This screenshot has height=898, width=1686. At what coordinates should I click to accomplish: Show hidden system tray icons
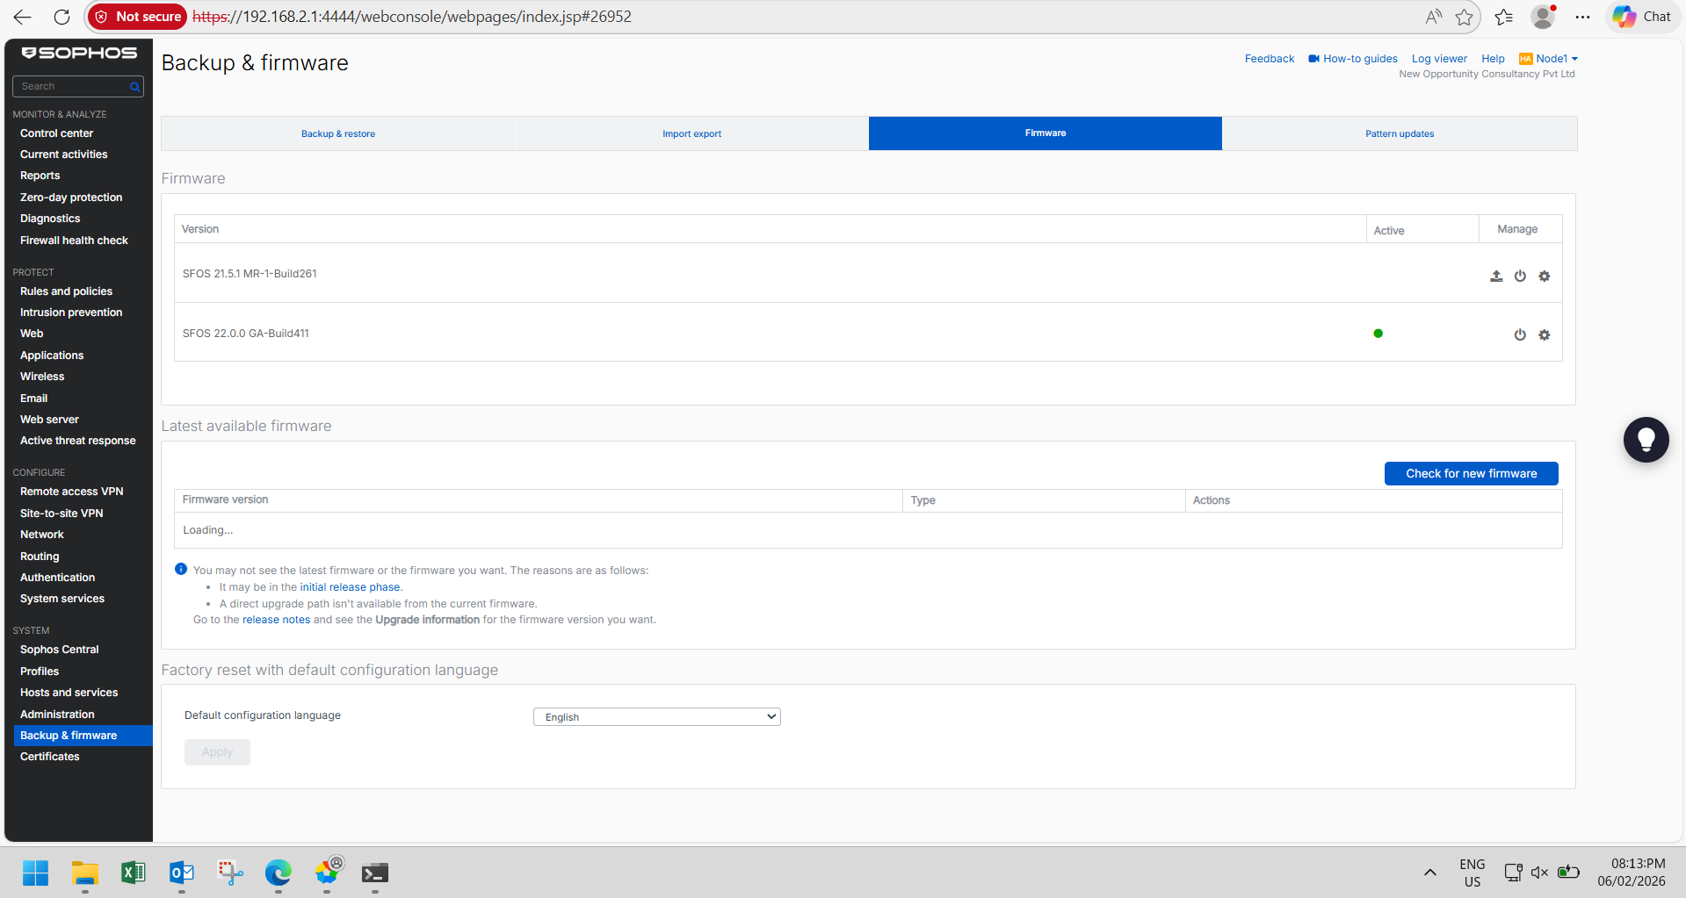[1429, 873]
